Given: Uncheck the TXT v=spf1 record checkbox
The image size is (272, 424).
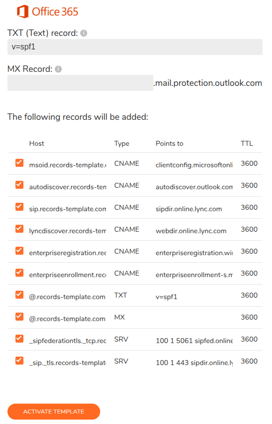Looking at the screenshot, I should click(x=19, y=295).
